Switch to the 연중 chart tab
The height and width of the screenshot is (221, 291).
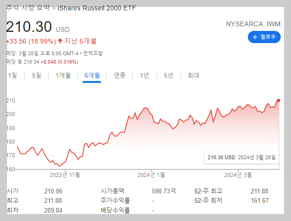coord(119,75)
